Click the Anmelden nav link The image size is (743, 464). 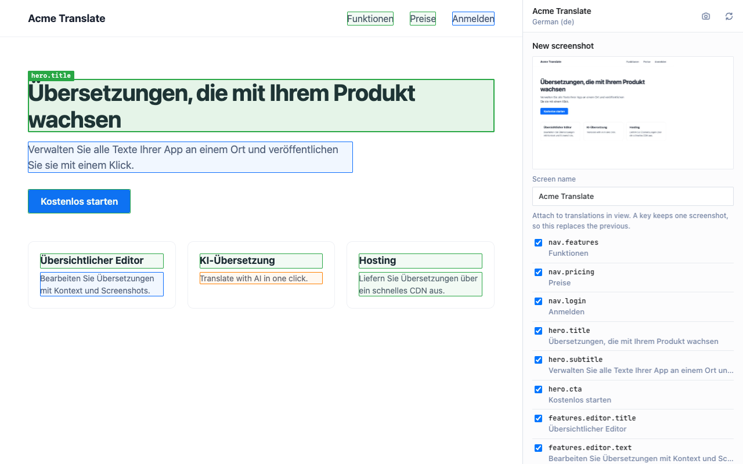pos(473,19)
